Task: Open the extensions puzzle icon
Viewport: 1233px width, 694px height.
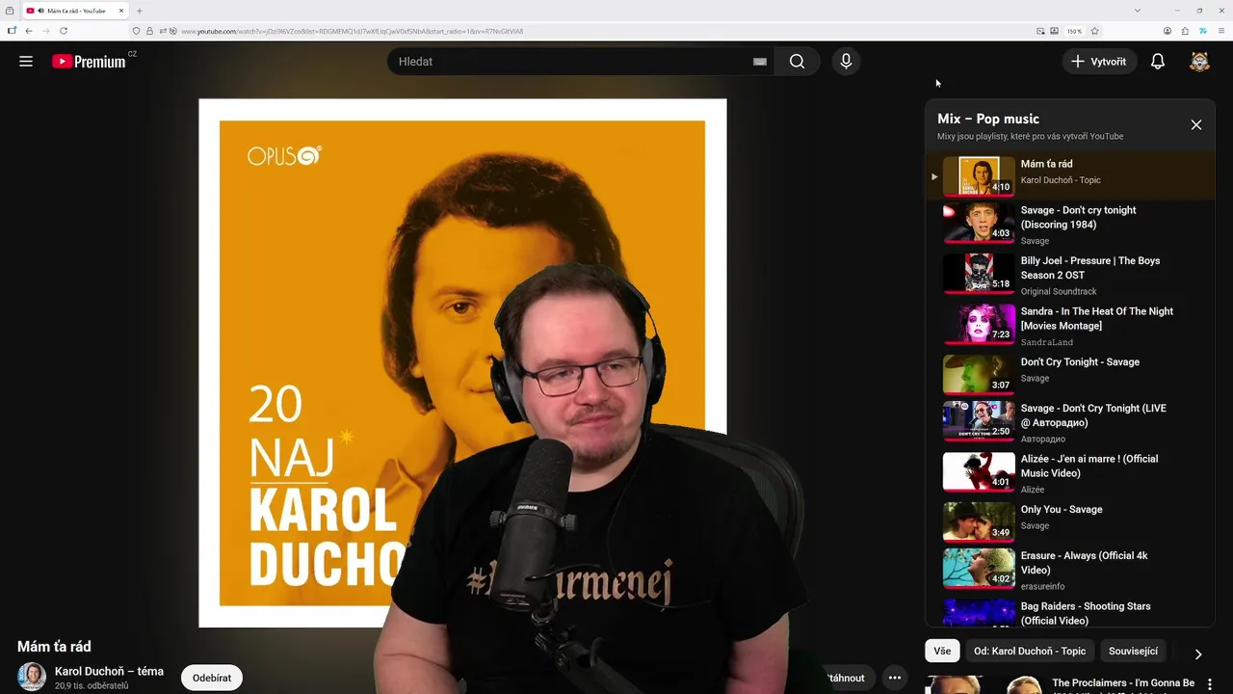Action: coord(1185,31)
